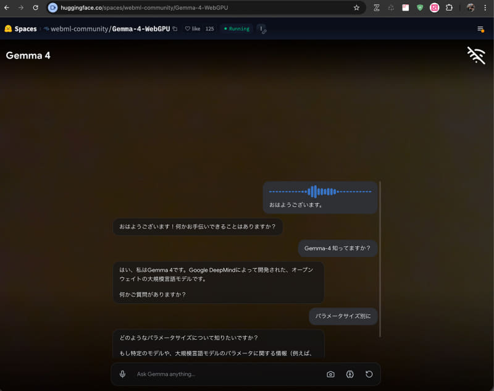The image size is (494, 391).
Task: Play the audio waveform in the voice message
Action: 319,190
